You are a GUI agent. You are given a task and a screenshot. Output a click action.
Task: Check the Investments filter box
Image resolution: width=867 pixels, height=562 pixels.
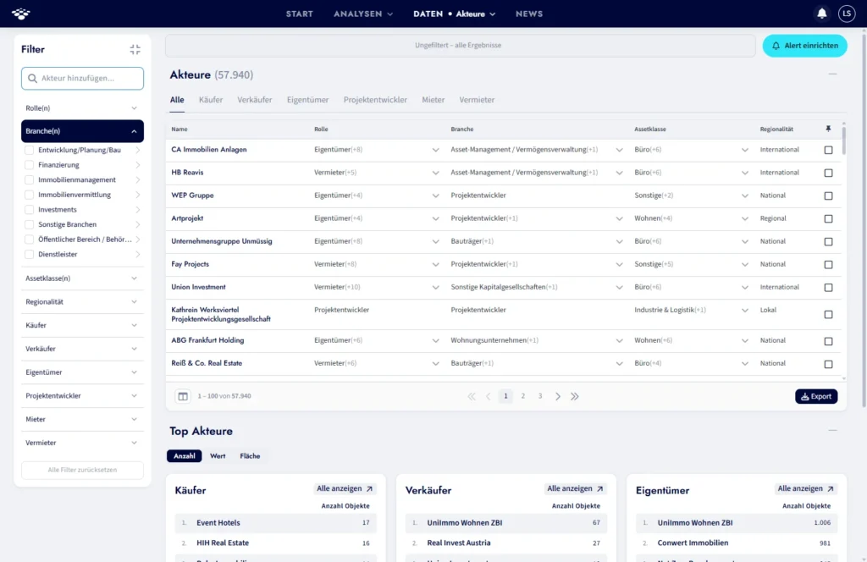pos(30,209)
